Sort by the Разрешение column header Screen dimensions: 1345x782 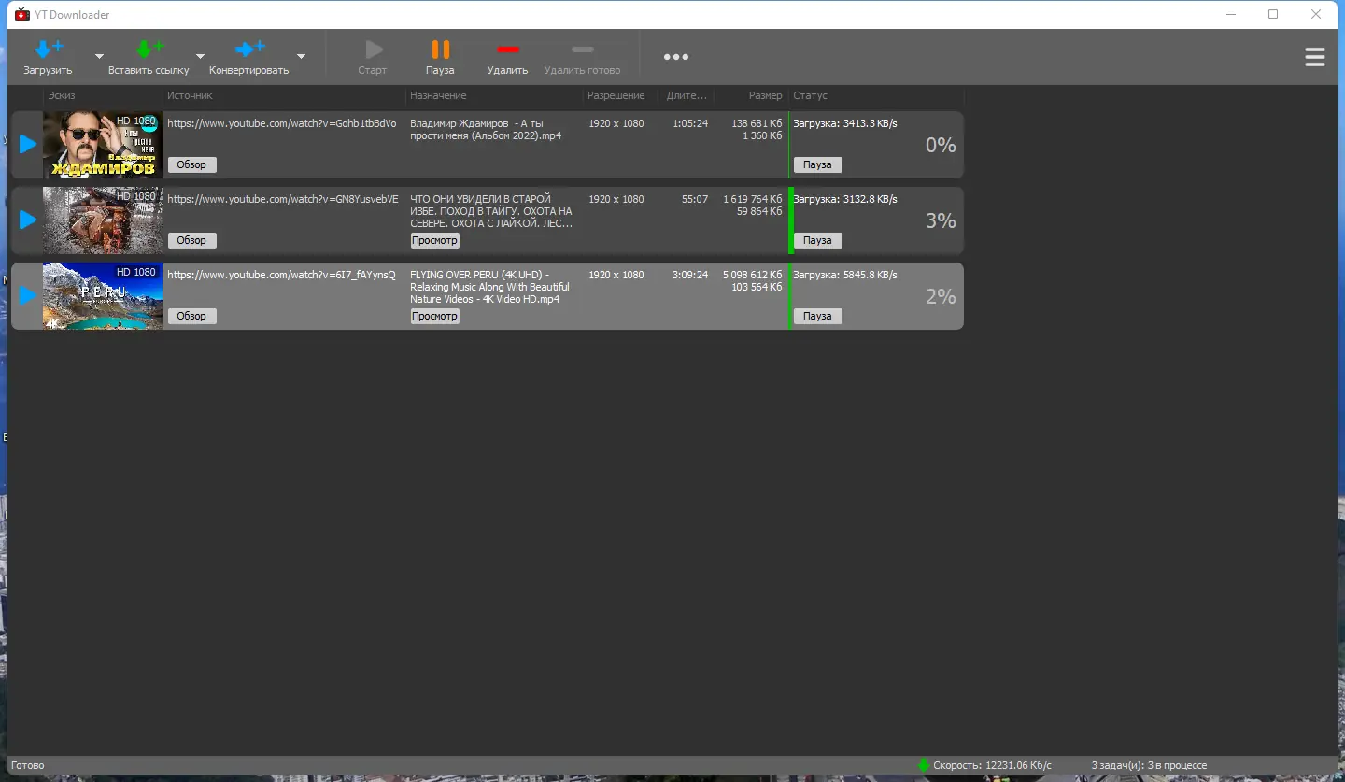point(616,95)
